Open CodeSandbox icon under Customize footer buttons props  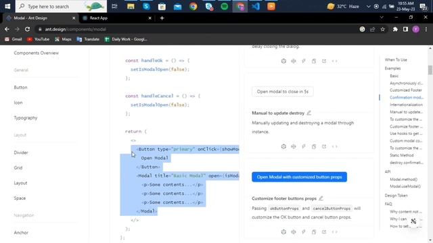pos(283,232)
